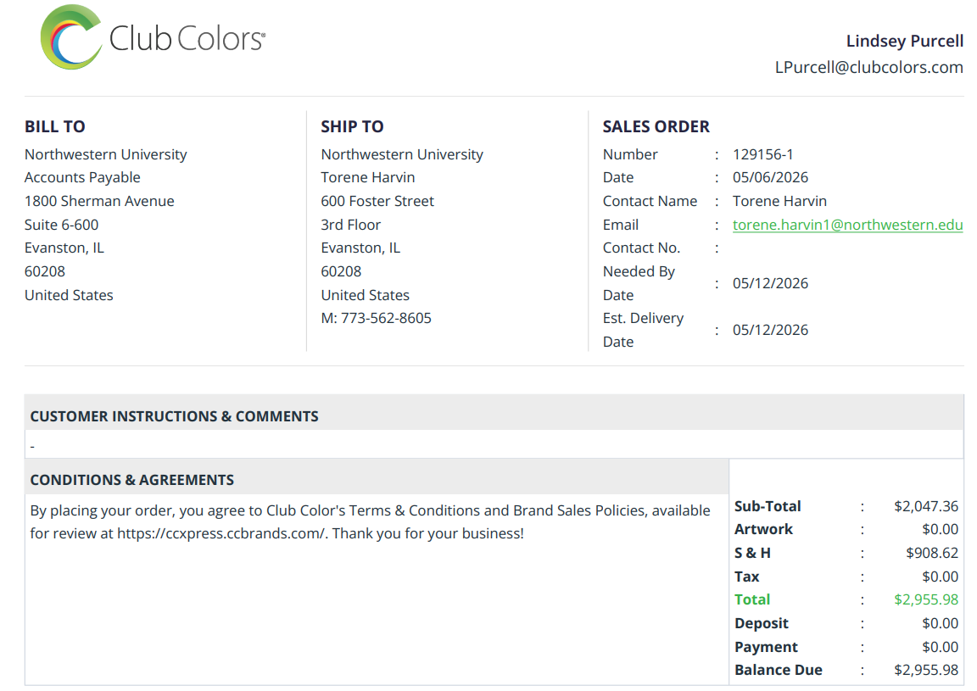Select the Lindsey Purcell name
Screen dimensions: 977x691
(x=904, y=42)
